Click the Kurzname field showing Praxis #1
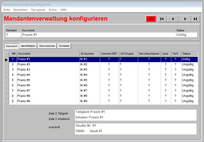The image size is (204, 142). (x=98, y=35)
